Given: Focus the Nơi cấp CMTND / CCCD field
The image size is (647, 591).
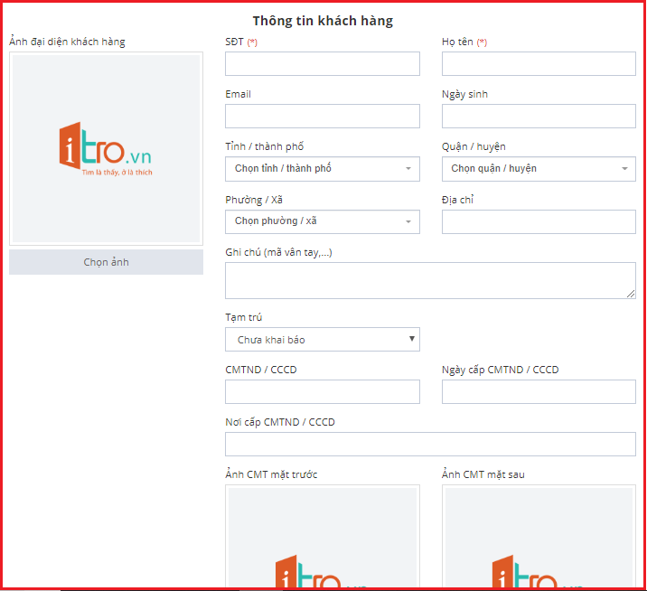Looking at the screenshot, I should pos(430,444).
